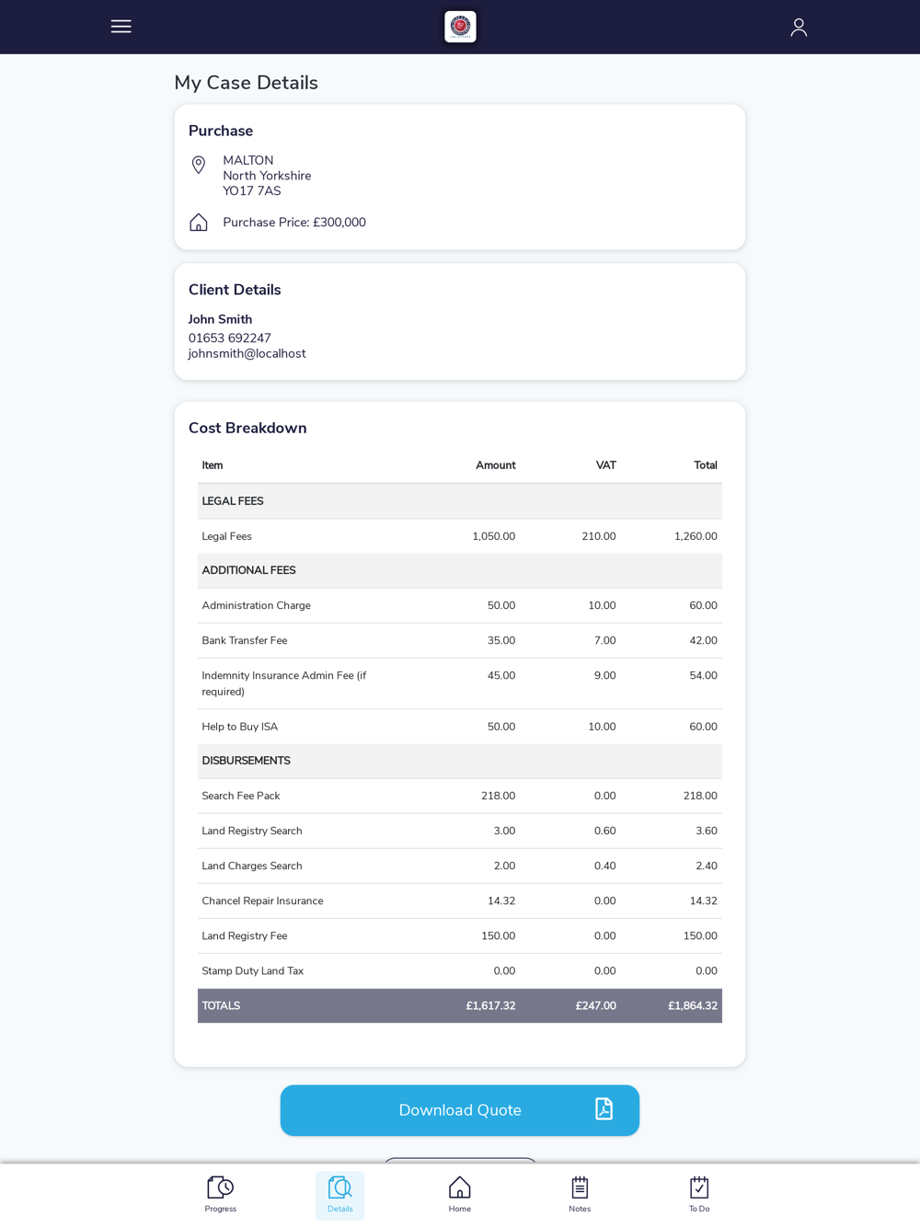Select the Chancel Repair Insurance row
The height and width of the screenshot is (1227, 920).
click(x=460, y=901)
